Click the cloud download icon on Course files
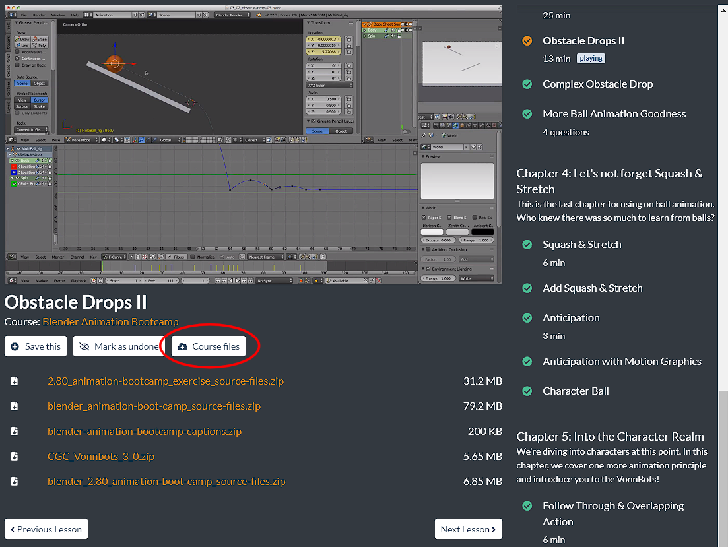 click(183, 347)
